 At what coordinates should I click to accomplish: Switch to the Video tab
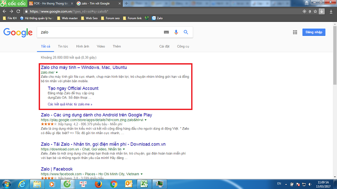tap(101, 46)
